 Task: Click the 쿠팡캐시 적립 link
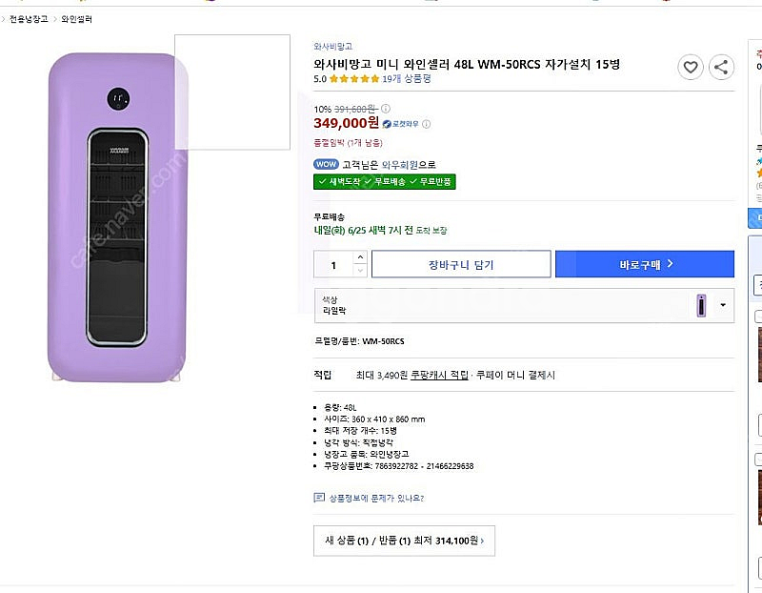point(440,375)
